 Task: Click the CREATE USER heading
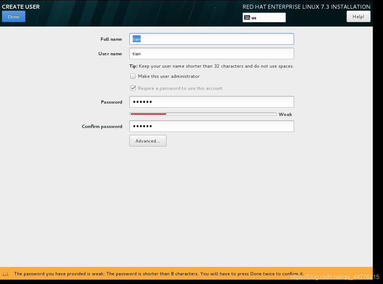coord(21,7)
